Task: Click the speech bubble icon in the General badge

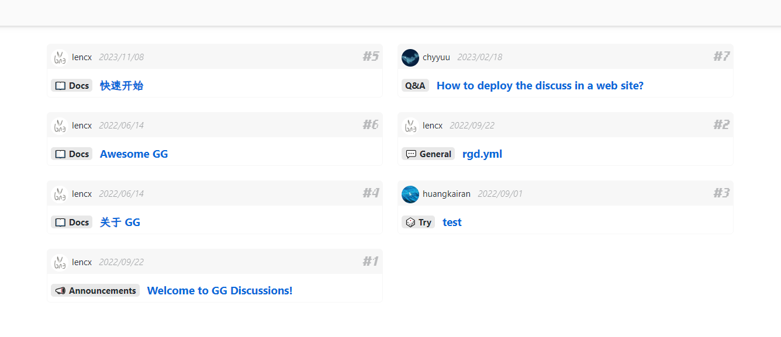Action: tap(411, 154)
